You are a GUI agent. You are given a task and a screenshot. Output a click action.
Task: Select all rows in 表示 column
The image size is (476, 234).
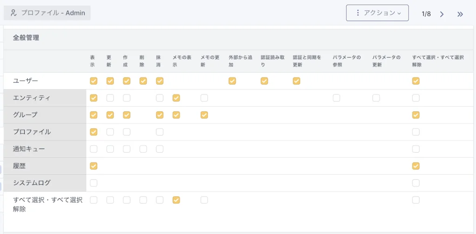[94, 200]
